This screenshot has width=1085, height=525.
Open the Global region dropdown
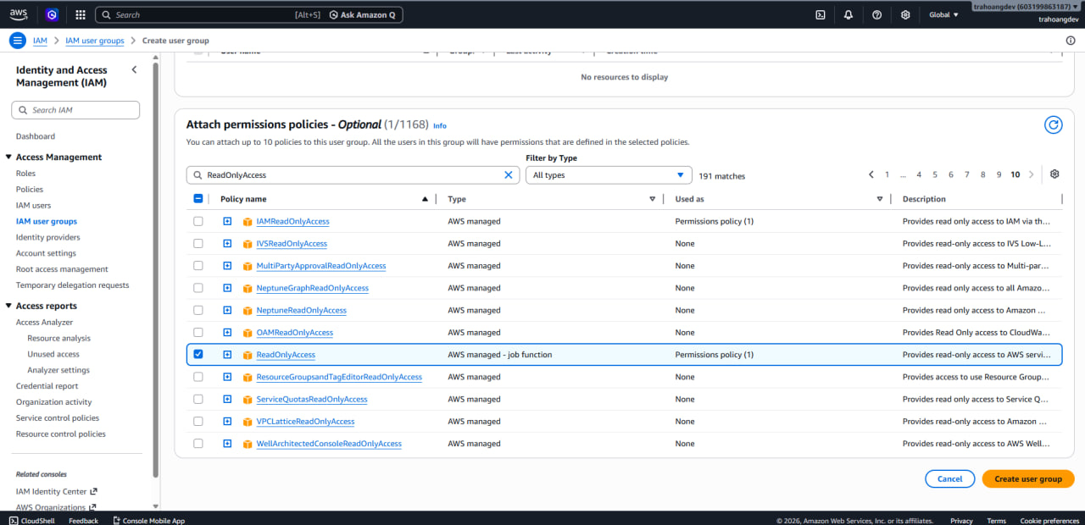943,14
